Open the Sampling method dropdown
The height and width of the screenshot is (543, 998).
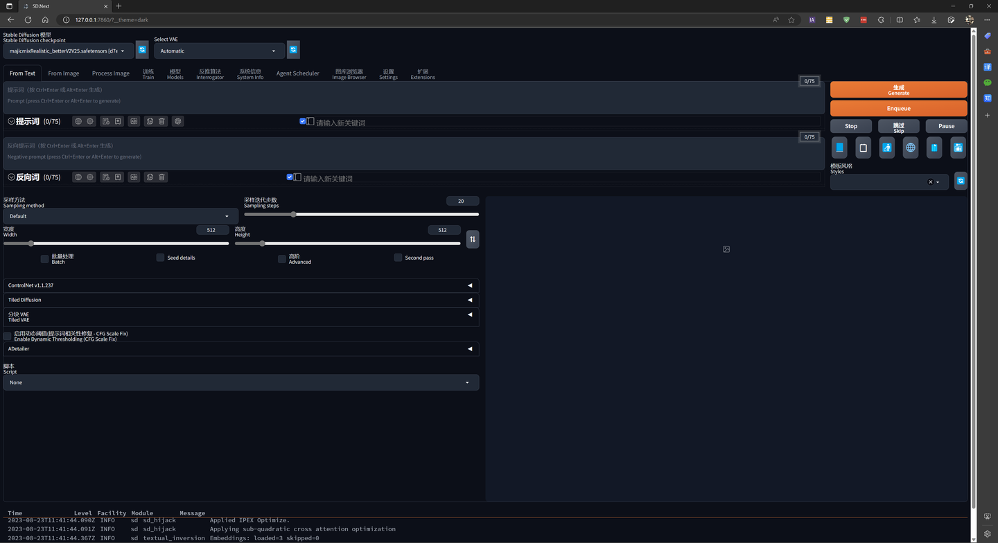tap(120, 216)
